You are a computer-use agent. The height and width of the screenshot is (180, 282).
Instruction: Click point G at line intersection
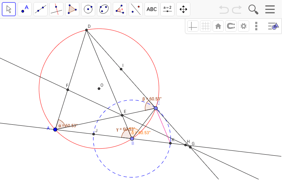pos(190,147)
